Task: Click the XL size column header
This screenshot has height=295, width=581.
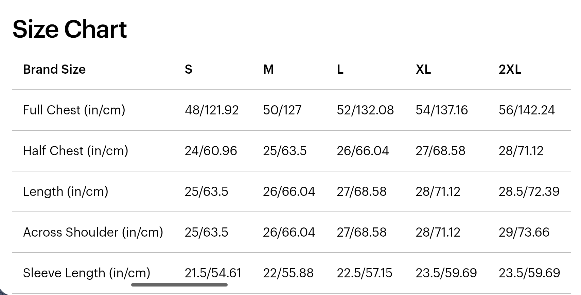Action: point(423,69)
